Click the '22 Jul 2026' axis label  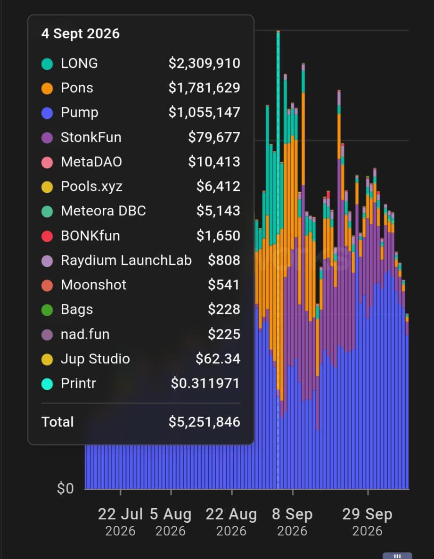pyautogui.click(x=121, y=522)
